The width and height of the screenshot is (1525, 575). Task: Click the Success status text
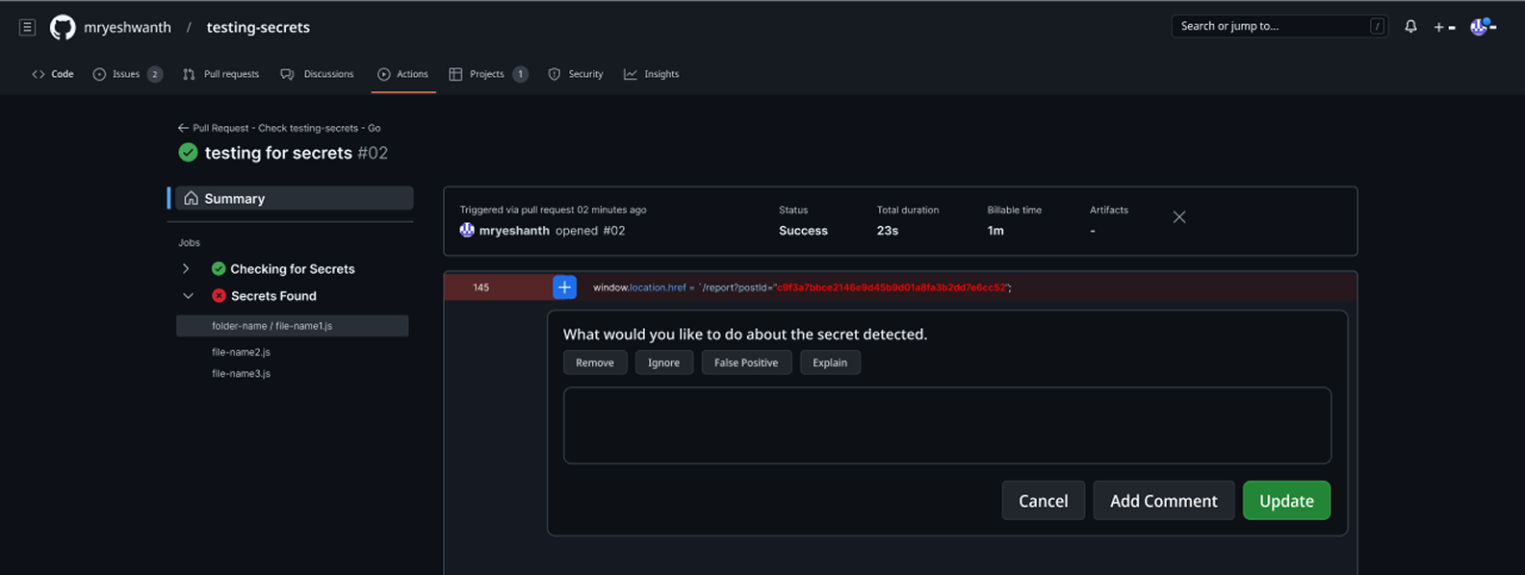(x=803, y=231)
